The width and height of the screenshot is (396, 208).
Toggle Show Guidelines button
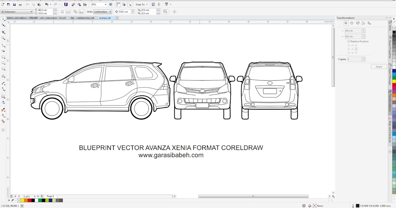130,5
